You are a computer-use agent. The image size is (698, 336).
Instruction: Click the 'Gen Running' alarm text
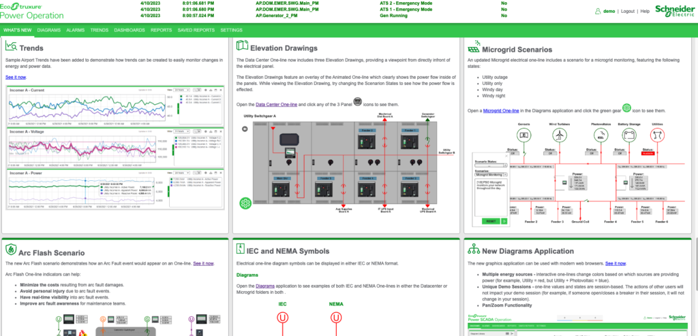[391, 16]
